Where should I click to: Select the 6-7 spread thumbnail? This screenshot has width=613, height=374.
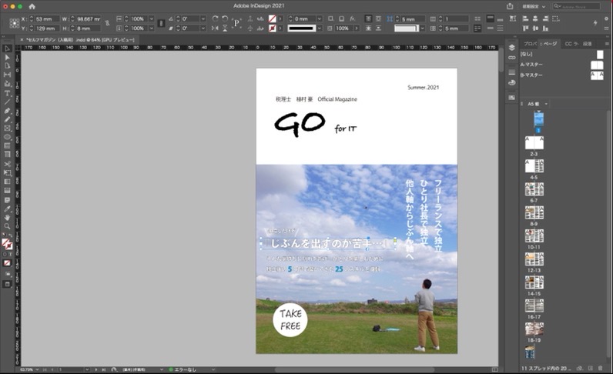(x=534, y=189)
